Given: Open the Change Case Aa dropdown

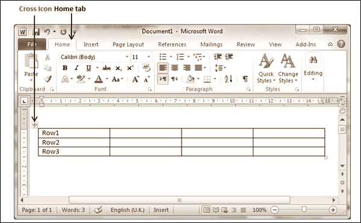Looking at the screenshot, I should pos(117,79).
